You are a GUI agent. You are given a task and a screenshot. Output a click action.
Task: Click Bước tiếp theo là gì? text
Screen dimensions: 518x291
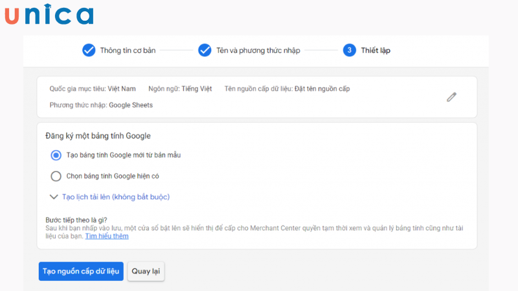pos(76,220)
